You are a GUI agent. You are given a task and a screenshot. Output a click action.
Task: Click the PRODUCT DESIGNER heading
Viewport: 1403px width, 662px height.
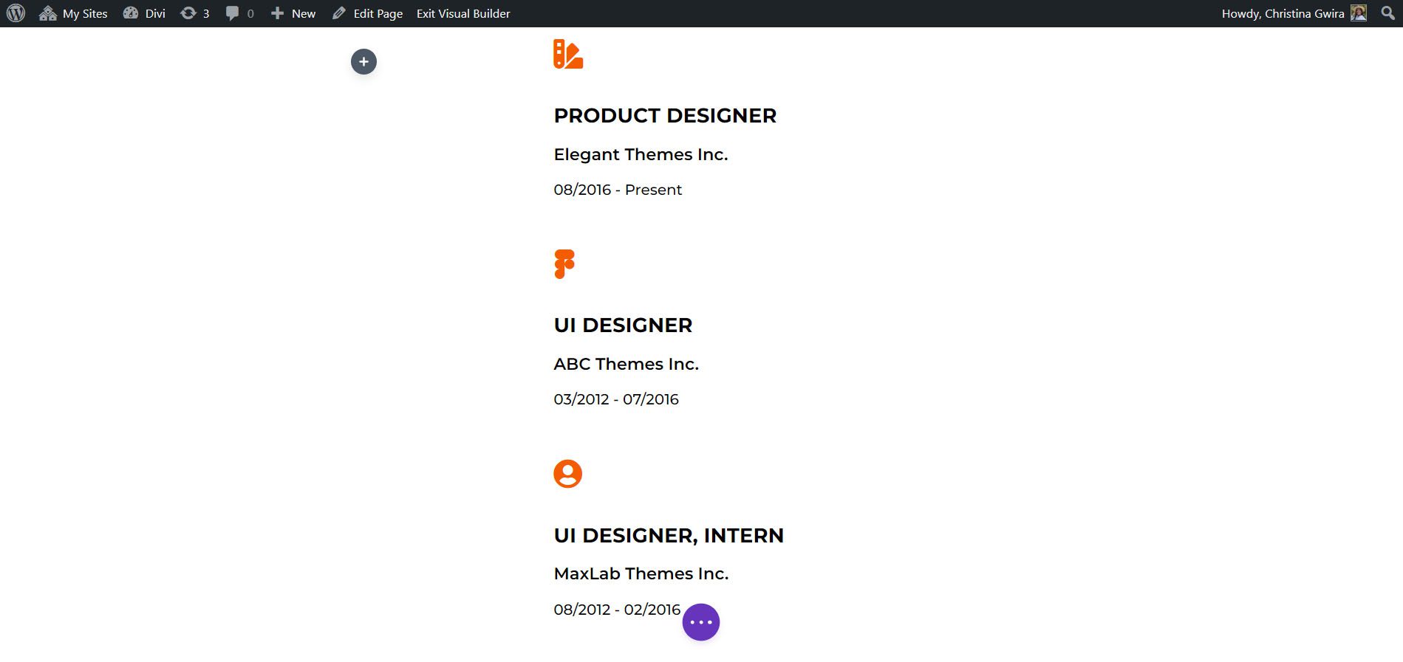(664, 115)
